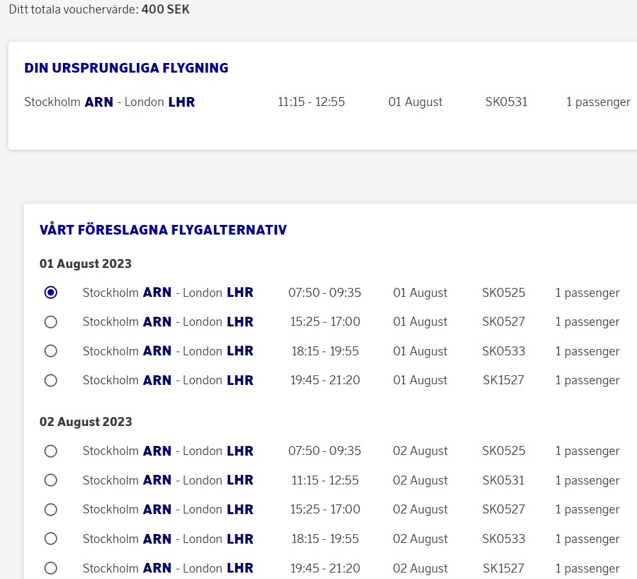Click the '02 August 2023' date heading

click(x=85, y=422)
